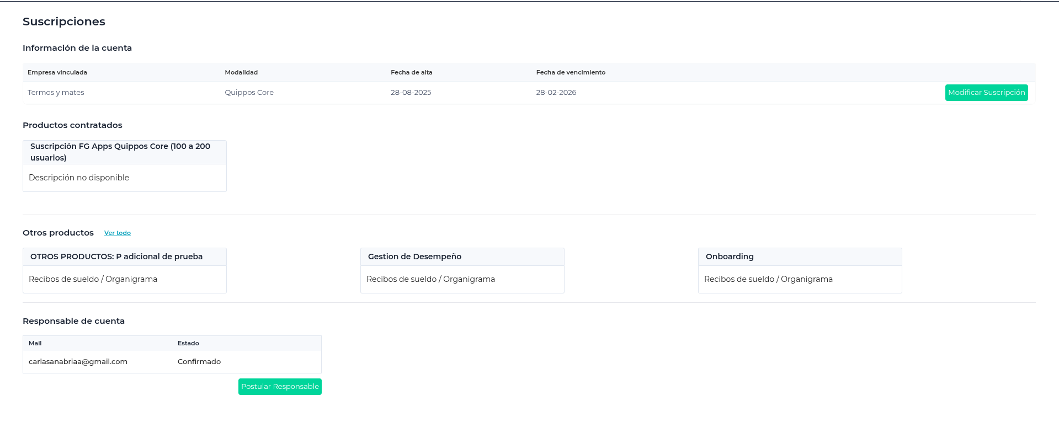Open the Ver todo link
This screenshot has height=422, width=1059.
(x=118, y=233)
